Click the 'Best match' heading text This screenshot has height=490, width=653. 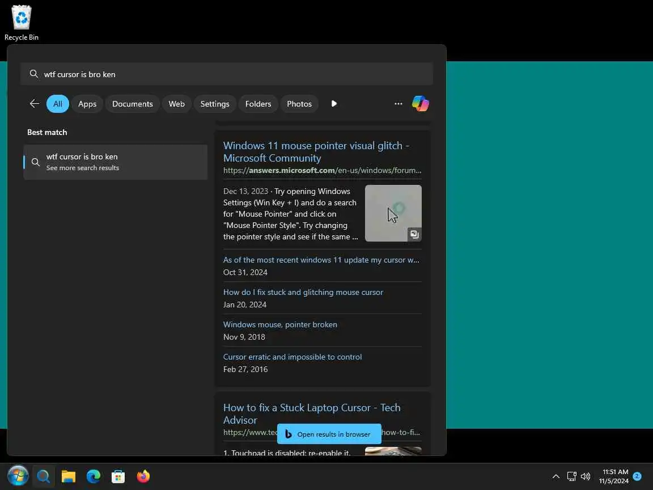(47, 132)
